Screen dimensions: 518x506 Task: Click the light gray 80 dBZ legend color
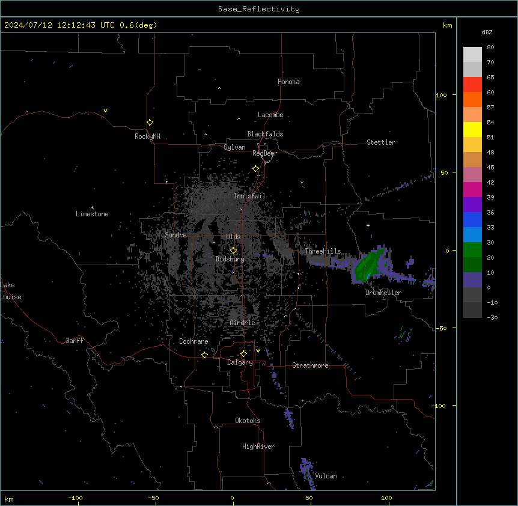[x=472, y=54]
